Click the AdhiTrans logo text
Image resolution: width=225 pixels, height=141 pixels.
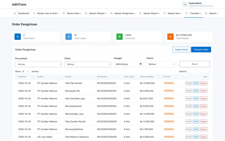coord(19,5)
